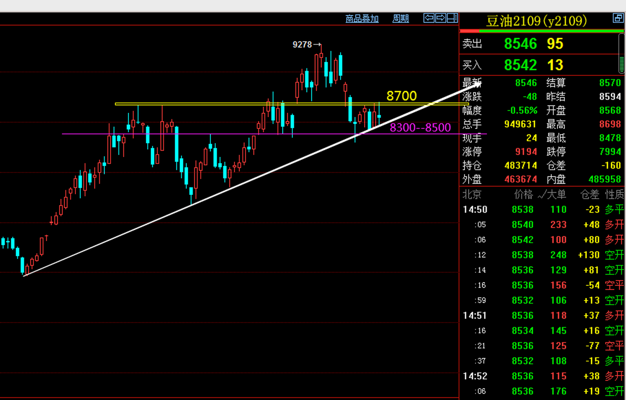Click the sell volume 95
This screenshot has width=626, height=400.
[x=555, y=44]
